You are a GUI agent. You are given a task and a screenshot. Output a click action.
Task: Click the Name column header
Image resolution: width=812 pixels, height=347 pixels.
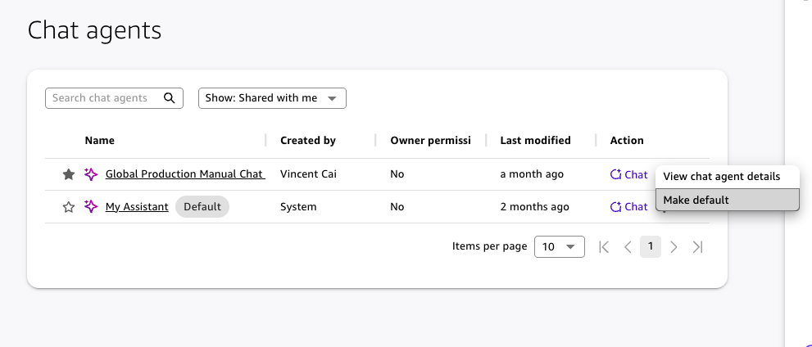tap(99, 140)
